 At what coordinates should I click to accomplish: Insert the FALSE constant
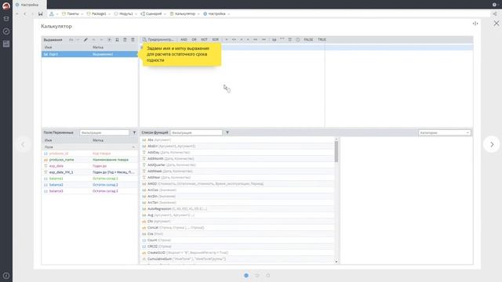coord(308,39)
